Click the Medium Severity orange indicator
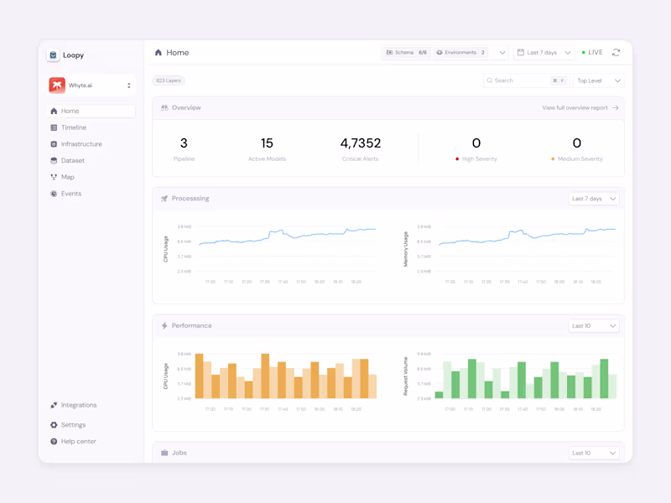Viewport: 671px width, 503px height. pos(554,158)
